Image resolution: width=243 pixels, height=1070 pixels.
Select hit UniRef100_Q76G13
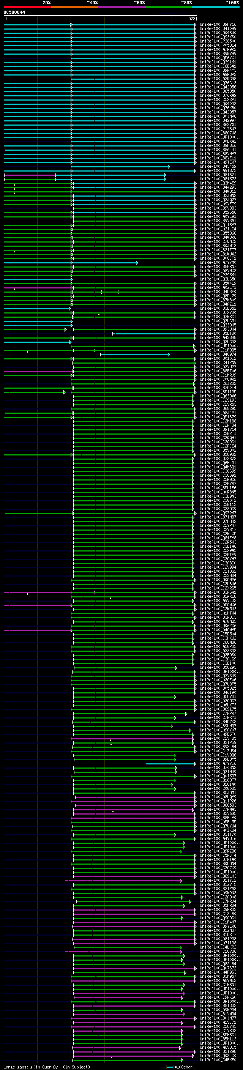point(218,83)
